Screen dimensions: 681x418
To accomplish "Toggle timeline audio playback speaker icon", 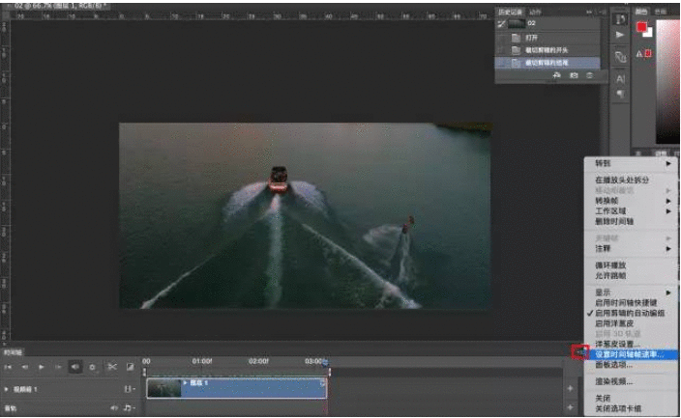I will [x=74, y=367].
